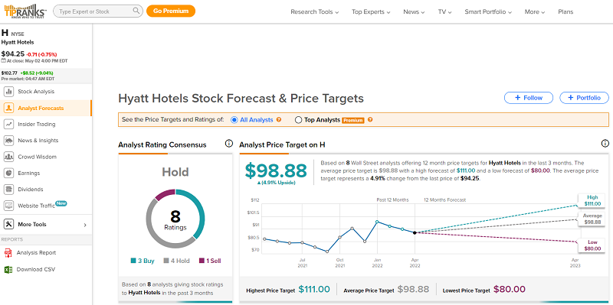Viewport: 613px width, 305px height.
Task: Open the Stock Analysis sidebar icon
Action: point(8,92)
